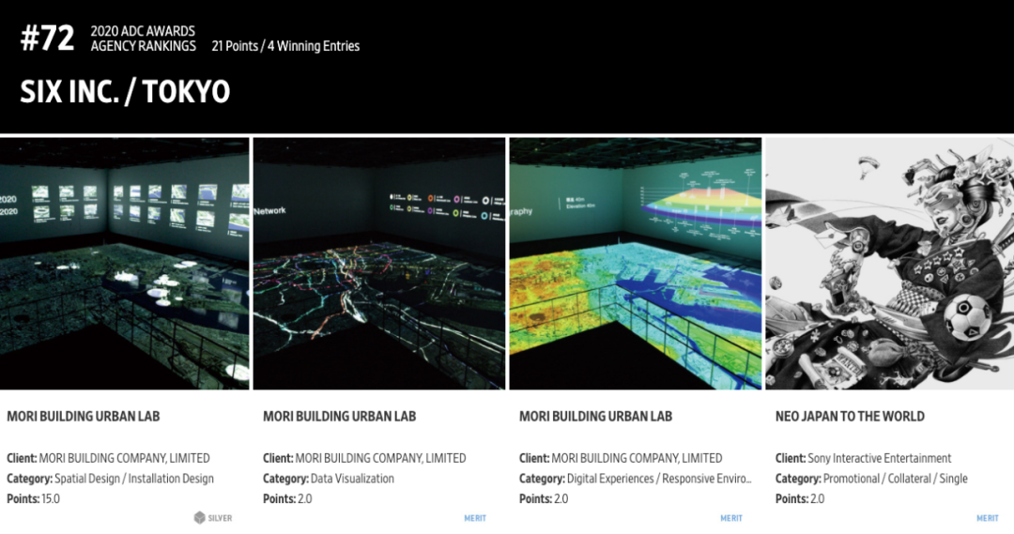Click Points: 2.0 in the Digital Experiences card
Viewport: 1014px width, 534px height.
(544, 499)
